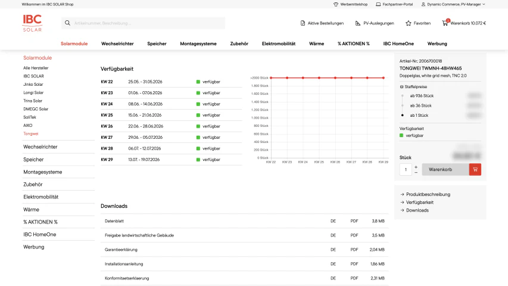The width and height of the screenshot is (508, 286).
Task: Click the KW 25 point on availability chart
Action: tap(319, 78)
